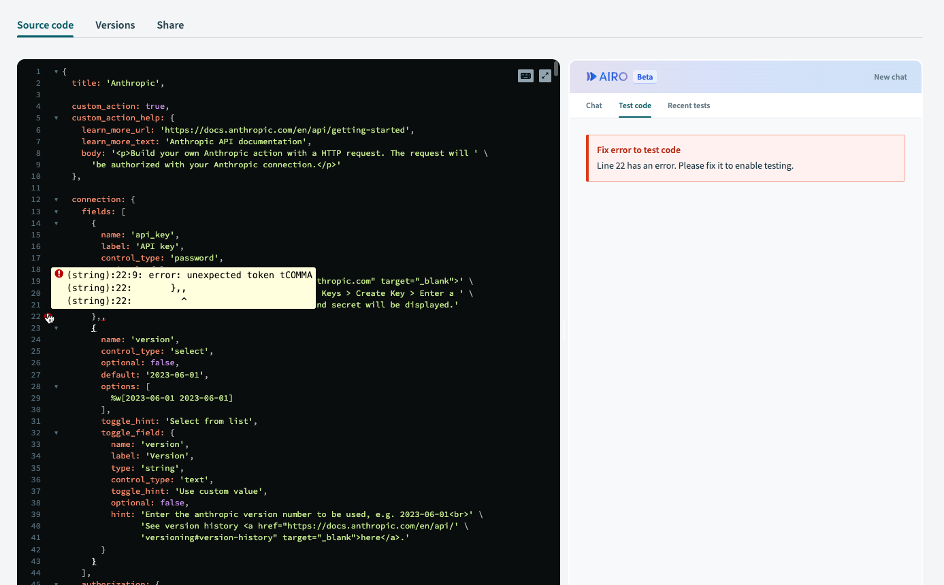944x585 pixels.
Task: Open keyboard shortcuts icon in code editor
Action: pyautogui.click(x=525, y=76)
